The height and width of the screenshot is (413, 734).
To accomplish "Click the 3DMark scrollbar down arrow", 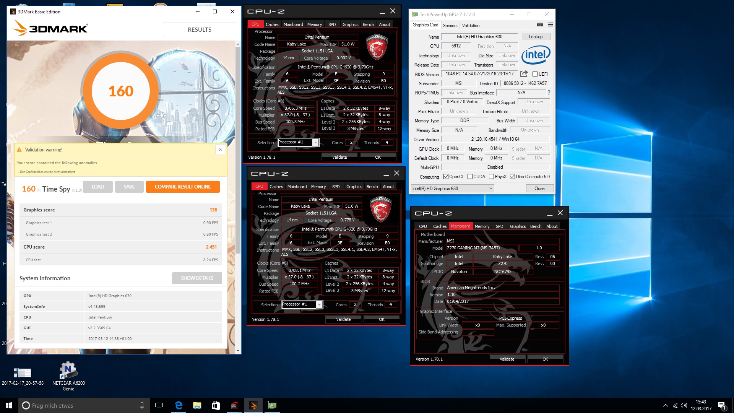I will pos(238,351).
